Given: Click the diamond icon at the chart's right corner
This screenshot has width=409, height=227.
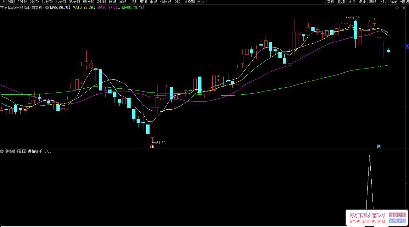Looking at the screenshot, I should pos(397,8).
